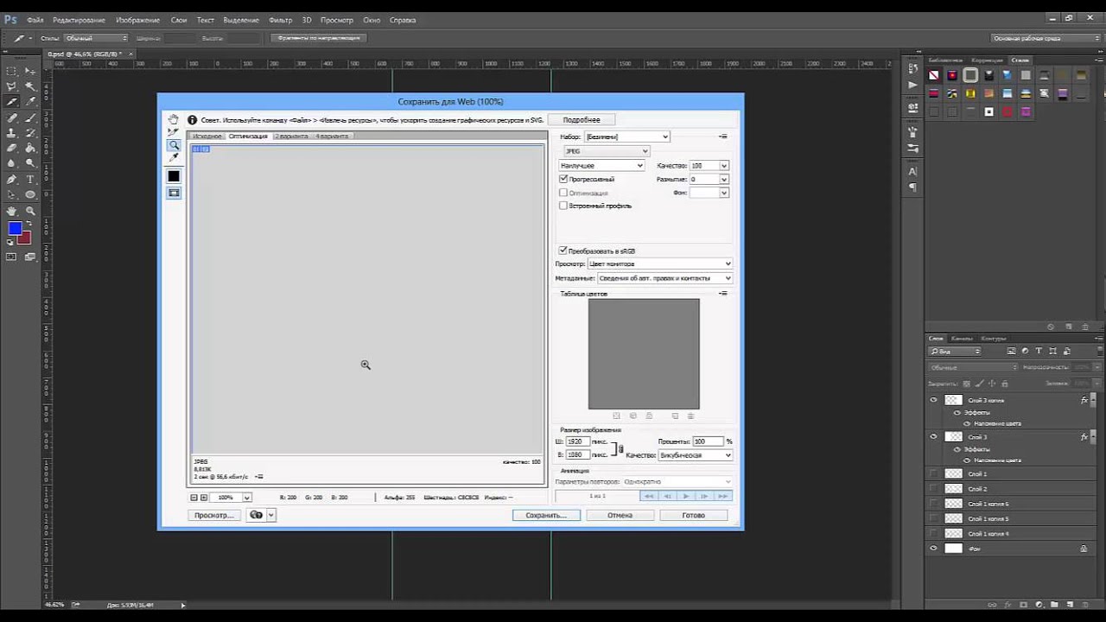Hide the Фон layer
1106x622 pixels.
coord(933,549)
